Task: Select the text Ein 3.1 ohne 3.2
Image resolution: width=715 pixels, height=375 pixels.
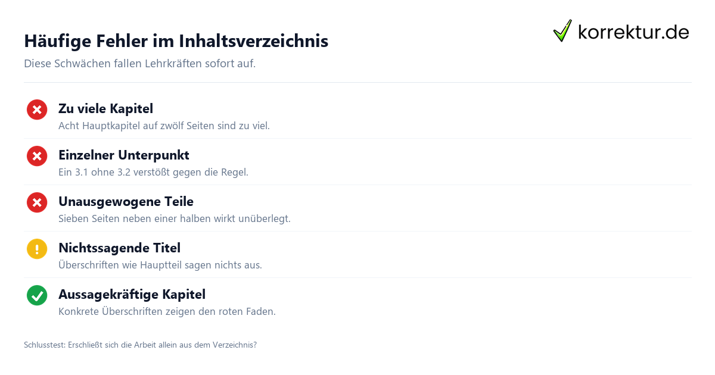Action: (x=153, y=172)
